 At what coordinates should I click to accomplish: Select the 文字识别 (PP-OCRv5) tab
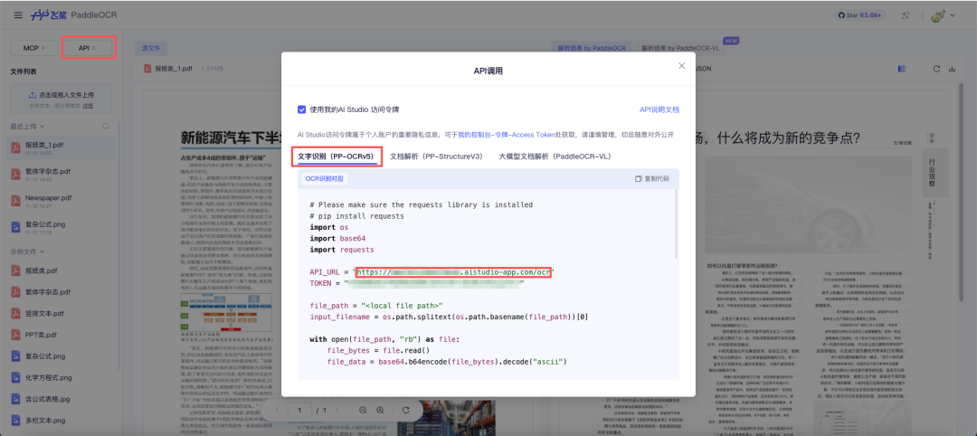[337, 156]
